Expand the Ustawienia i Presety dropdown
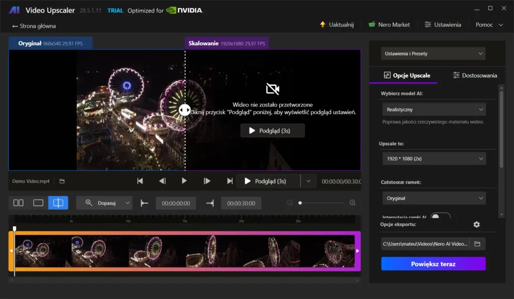The image size is (514, 299). point(433,54)
